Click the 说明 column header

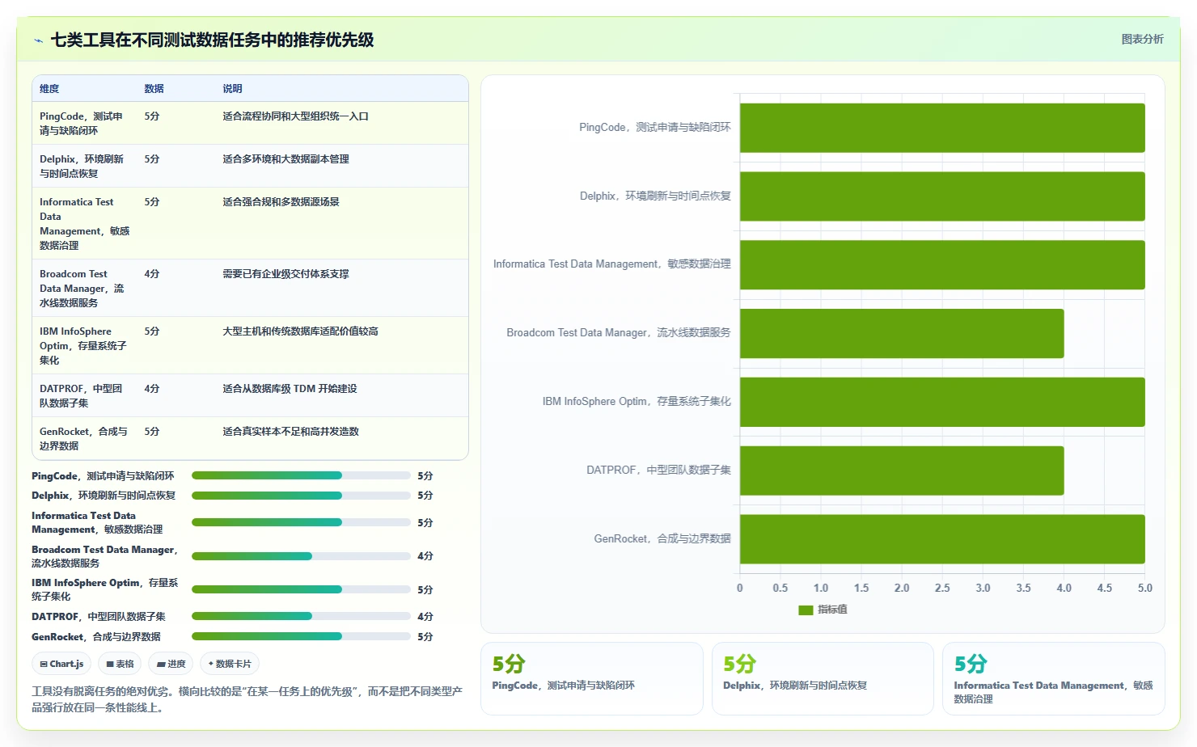pyautogui.click(x=232, y=89)
